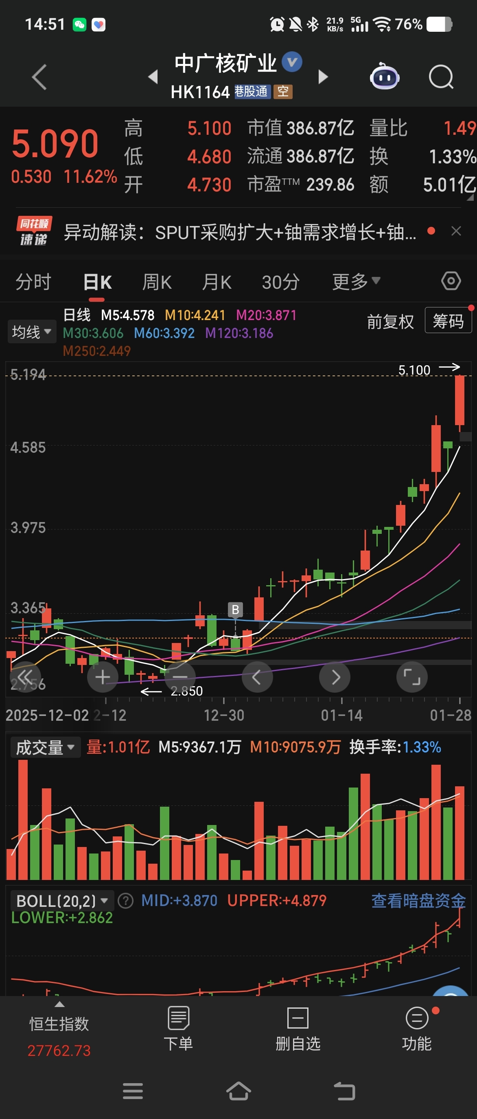Open the 成交量 indicator dropdown
477x1119 pixels.
[x=46, y=748]
